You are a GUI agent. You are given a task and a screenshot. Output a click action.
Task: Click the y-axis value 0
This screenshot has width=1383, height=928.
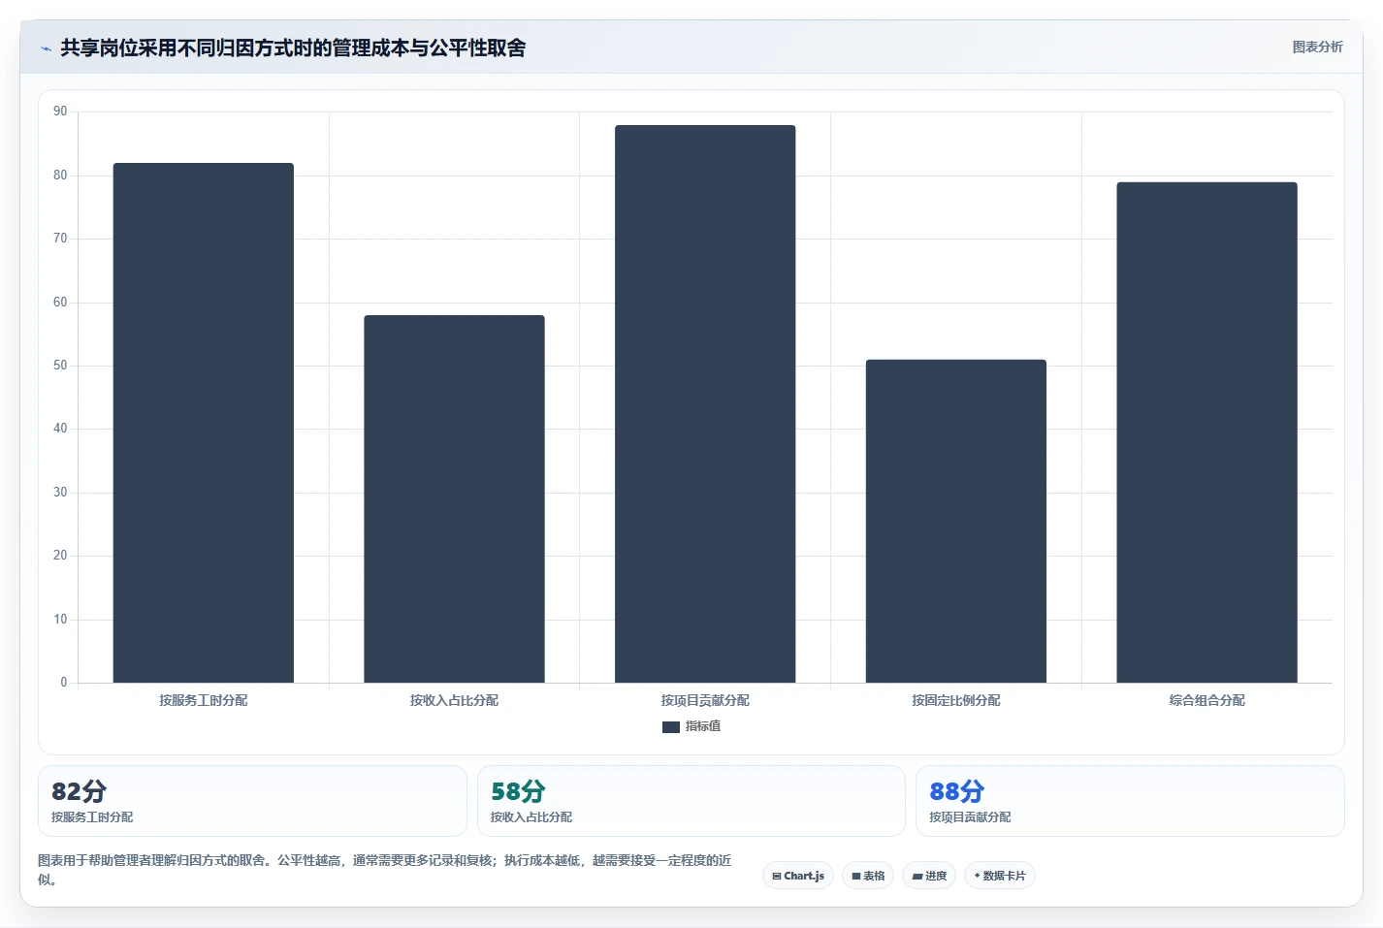click(x=64, y=683)
